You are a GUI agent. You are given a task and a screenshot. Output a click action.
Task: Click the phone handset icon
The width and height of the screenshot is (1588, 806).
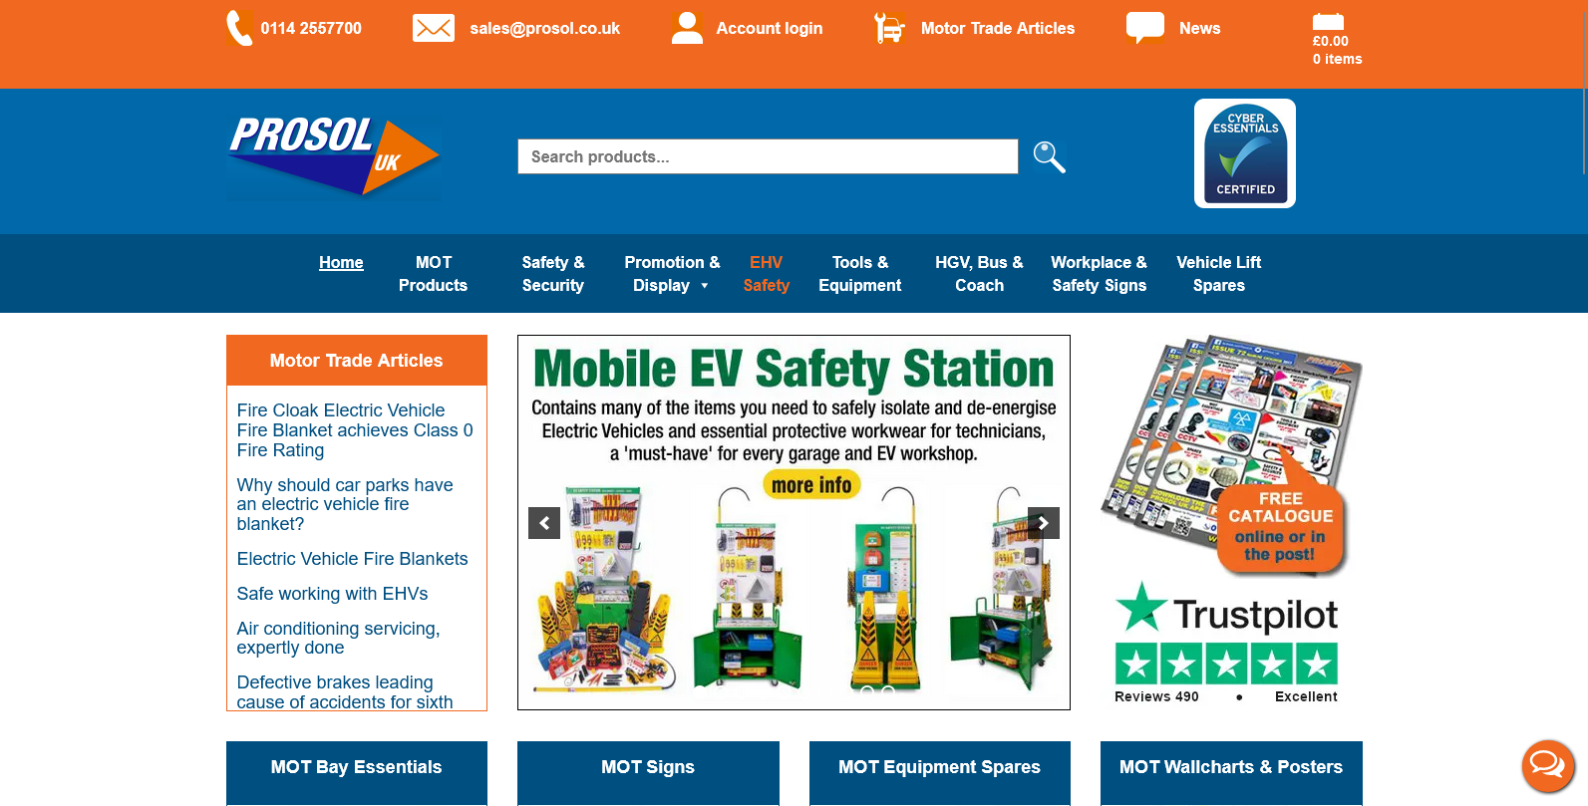239,28
